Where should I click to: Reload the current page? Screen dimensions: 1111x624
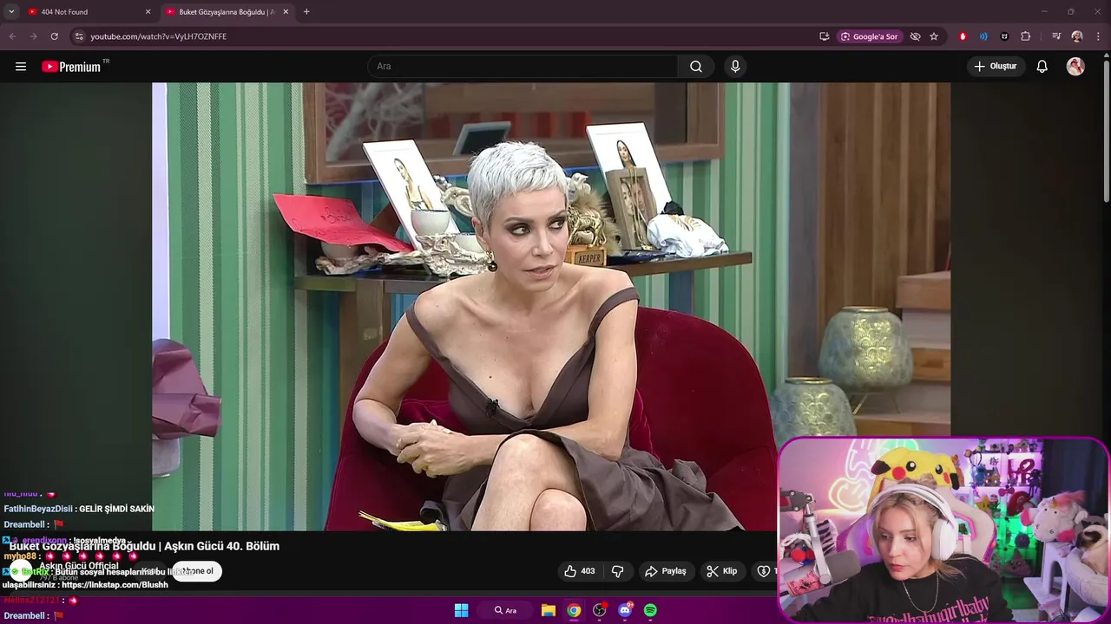point(54,36)
